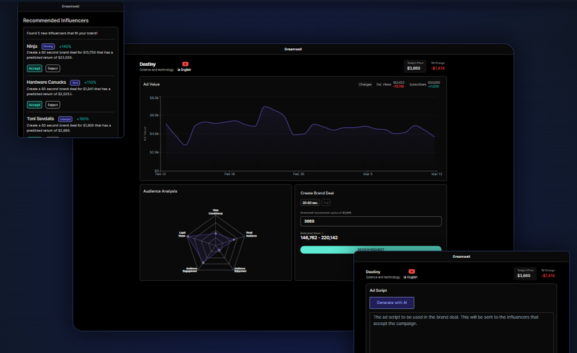Click the Est. Views label in chart header
The height and width of the screenshot is (353, 577).
tap(384, 85)
